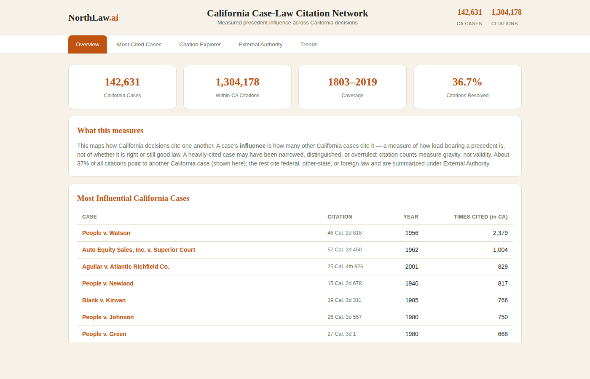This screenshot has height=379, width=590.
Task: Select citation 39 Cal. 3d 311
Action: 344,300
